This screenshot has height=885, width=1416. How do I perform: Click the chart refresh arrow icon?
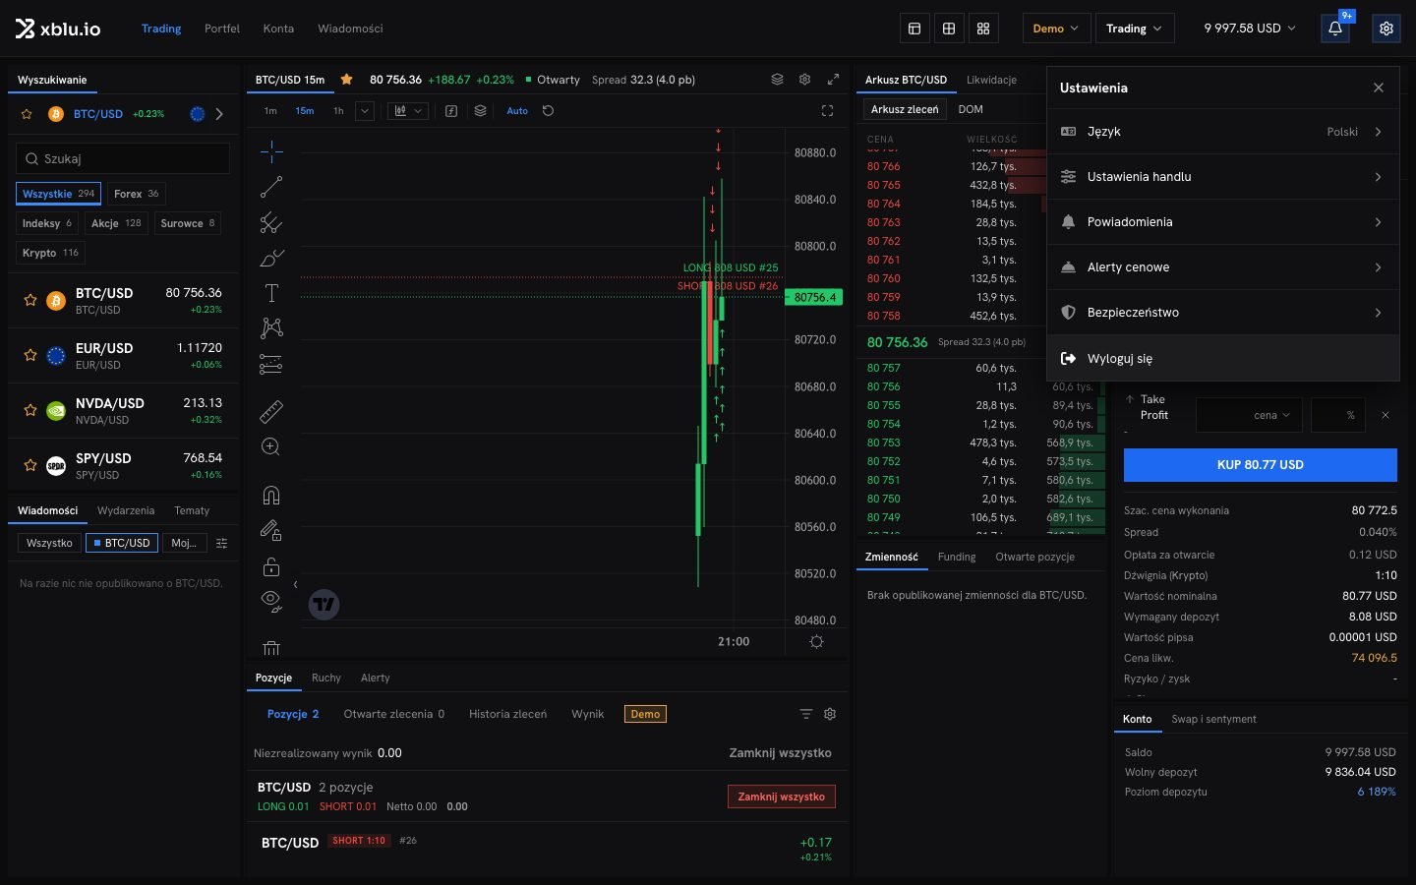point(549,111)
